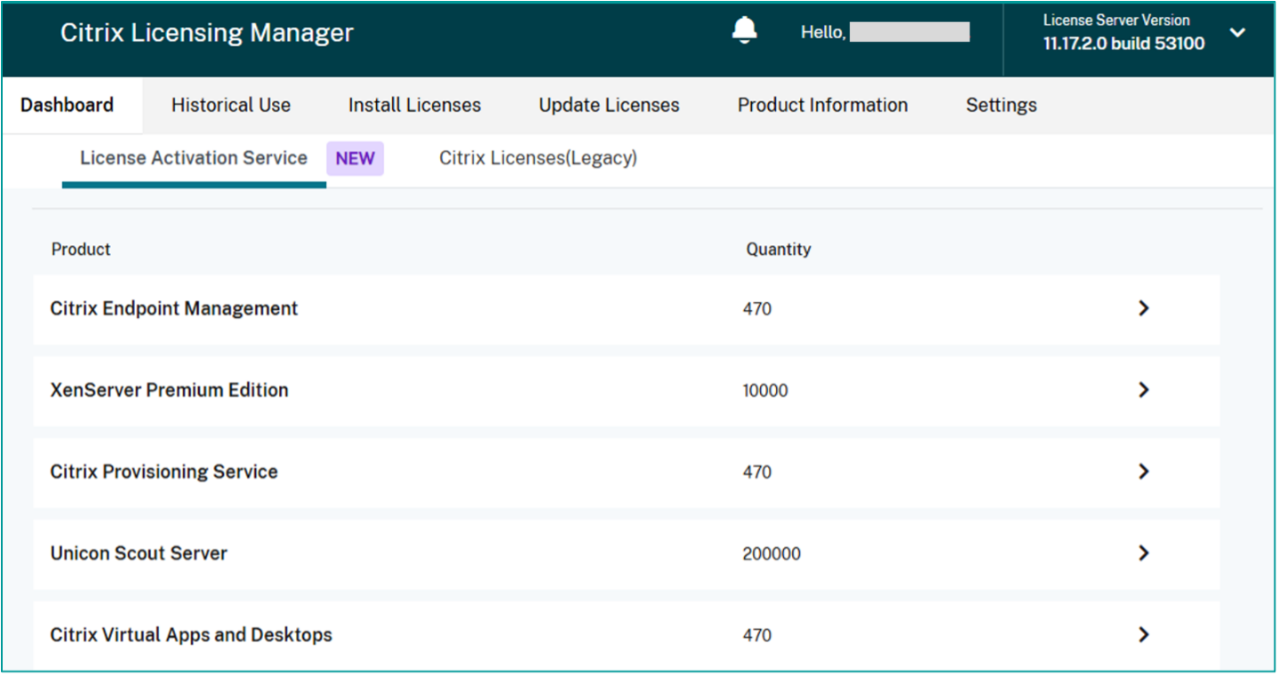Expand the XenServer Premium Edition chevron
Viewport: 1279px width, 675px height.
(x=1143, y=390)
